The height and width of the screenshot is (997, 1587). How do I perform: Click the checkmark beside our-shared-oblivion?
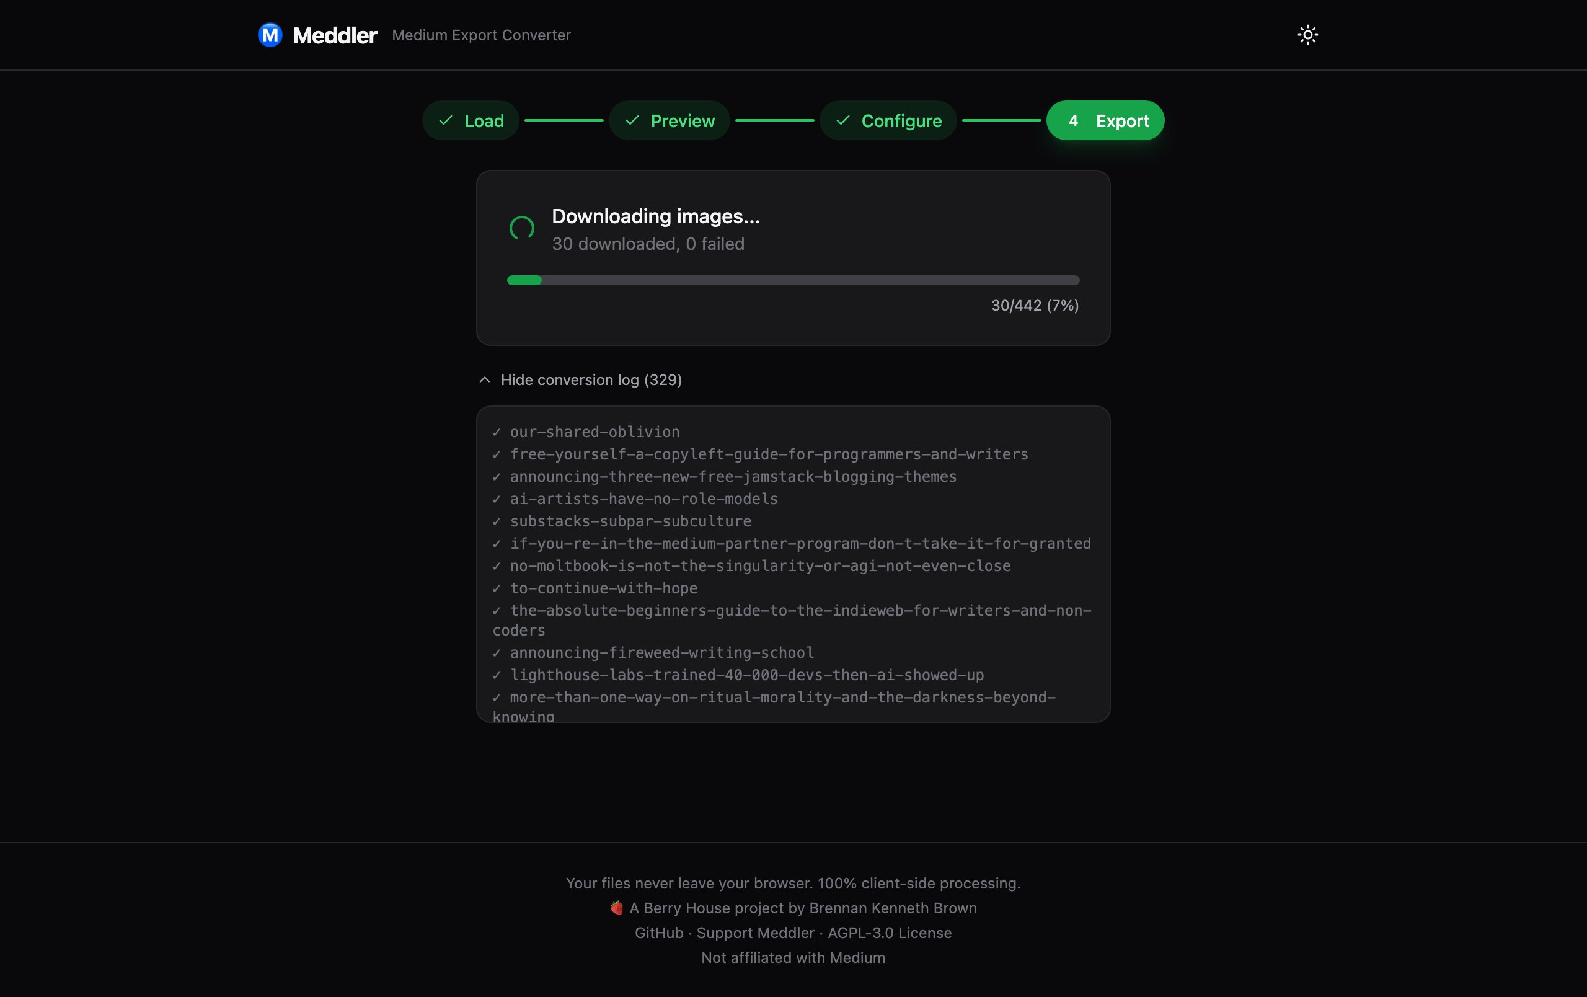point(497,432)
